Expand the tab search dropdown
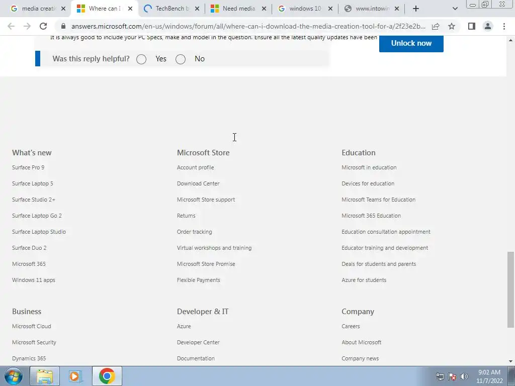This screenshot has width=515, height=386. point(455,9)
